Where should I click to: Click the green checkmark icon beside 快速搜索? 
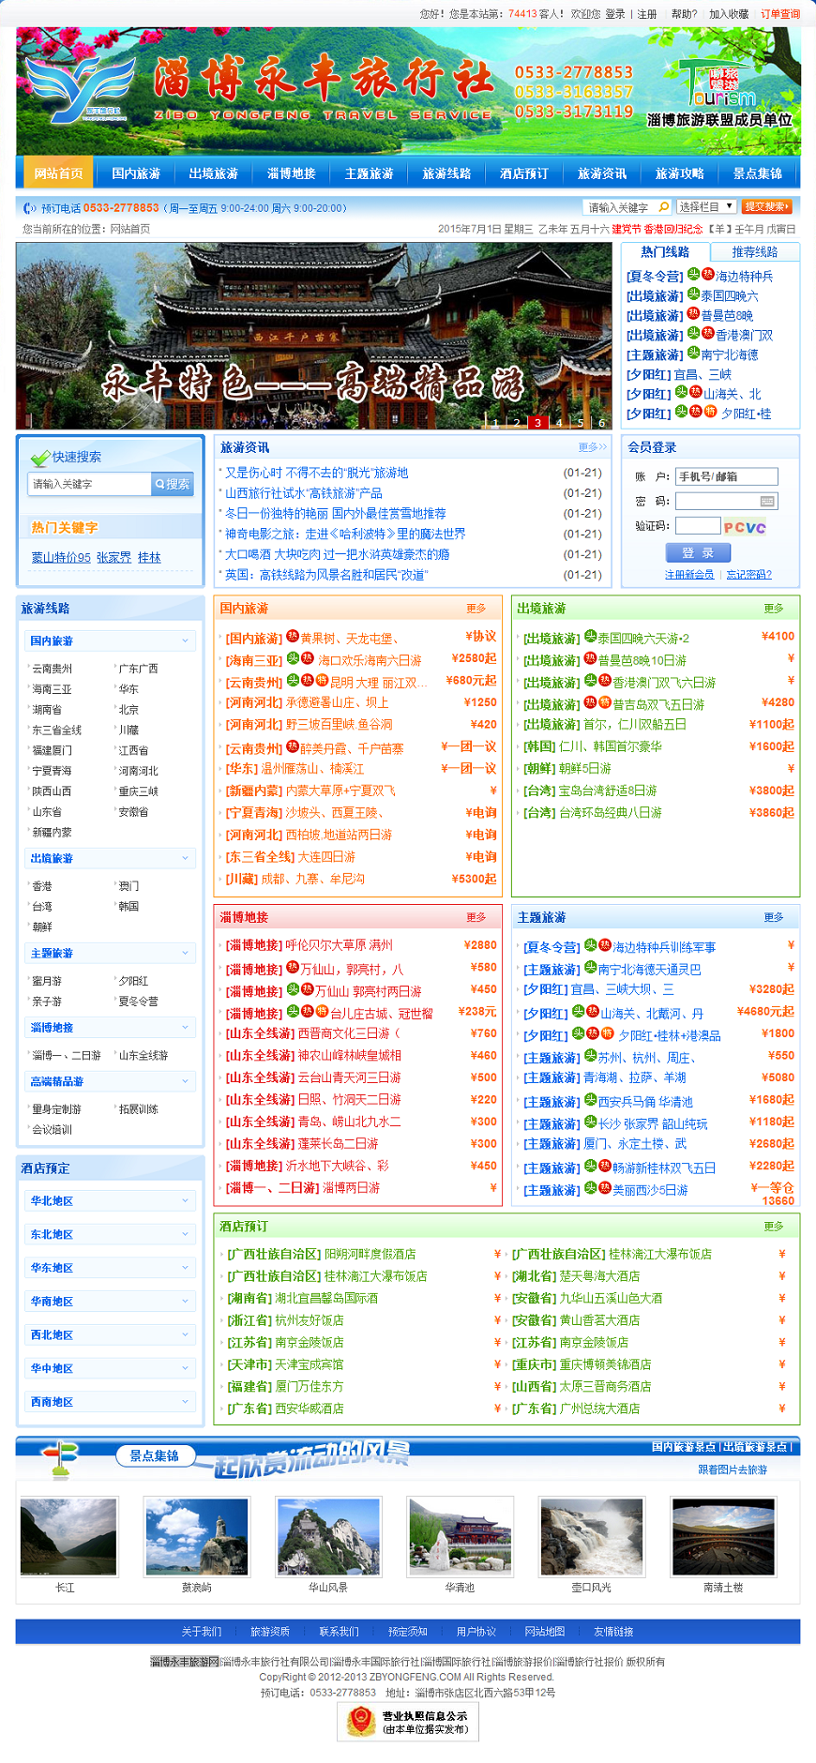40,458
